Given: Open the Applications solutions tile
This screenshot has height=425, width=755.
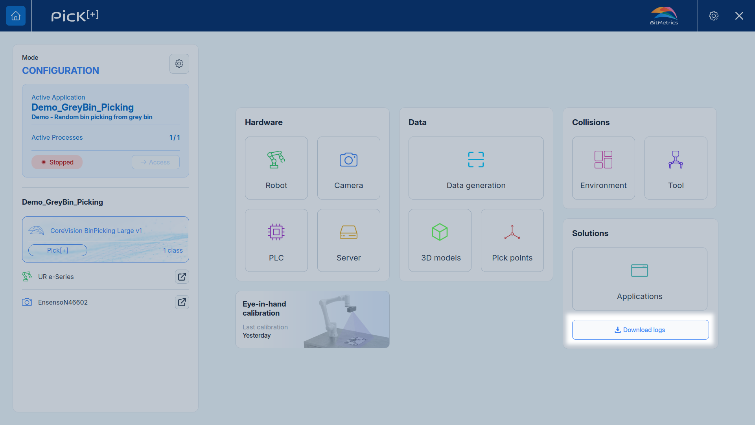Looking at the screenshot, I should 639,279.
